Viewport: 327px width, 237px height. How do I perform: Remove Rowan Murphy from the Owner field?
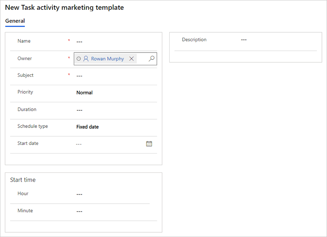[132, 59]
